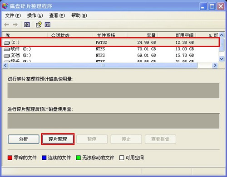Viewport: 227px width, 177px height.
Task: Sort by 可用空间 column header
Action: coord(177,35)
